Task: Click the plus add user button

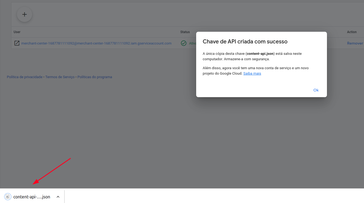Action: coord(25,14)
